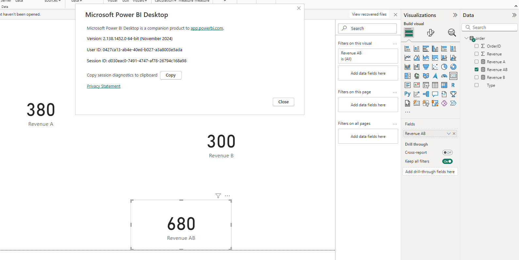Check the Type field checkbox
The width and height of the screenshot is (519, 260).
click(477, 85)
